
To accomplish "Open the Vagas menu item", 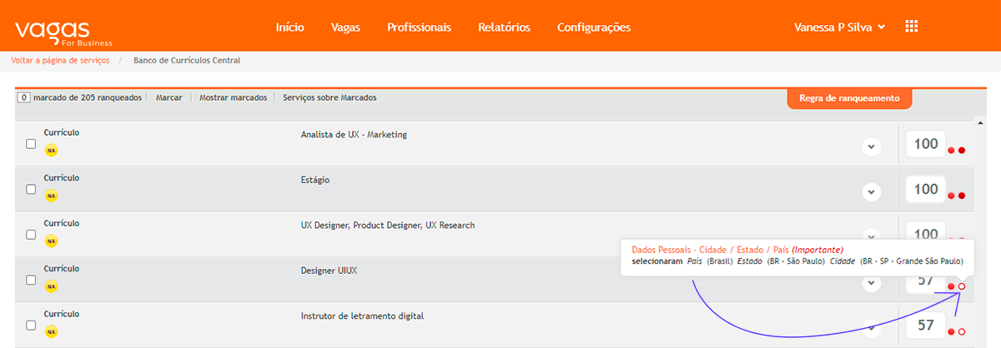I will (345, 27).
